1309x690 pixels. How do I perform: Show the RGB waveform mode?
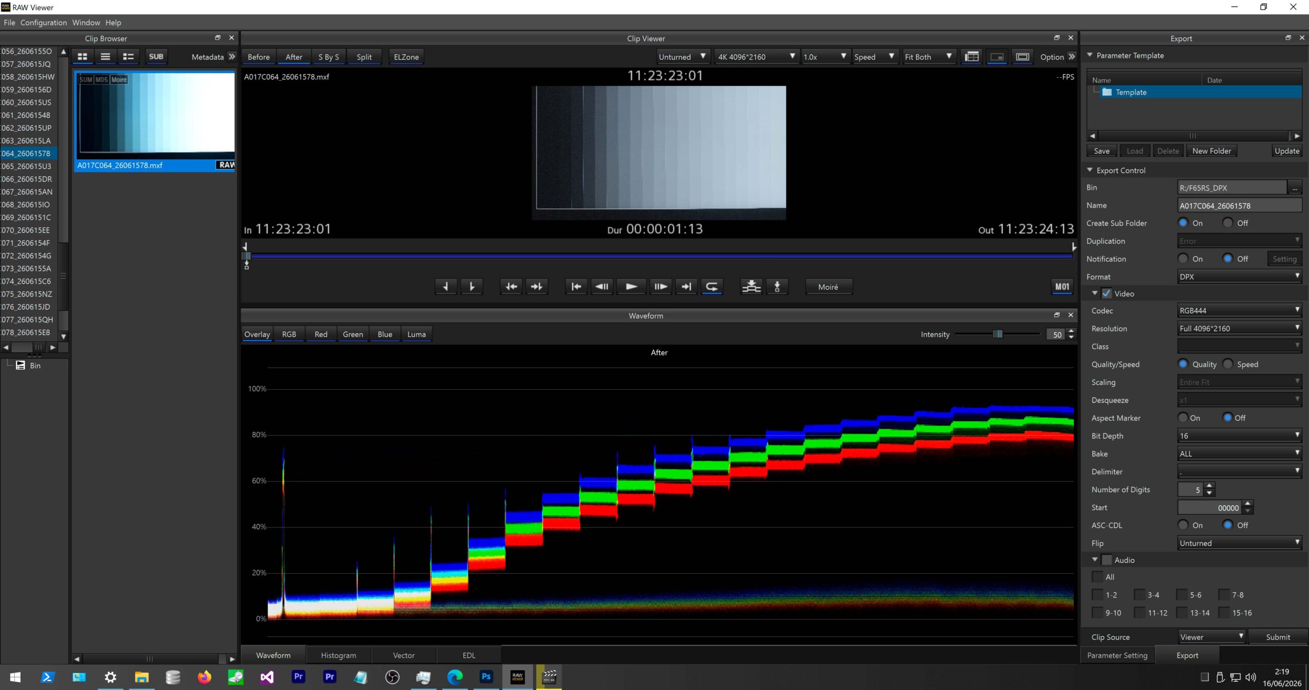pyautogui.click(x=289, y=334)
